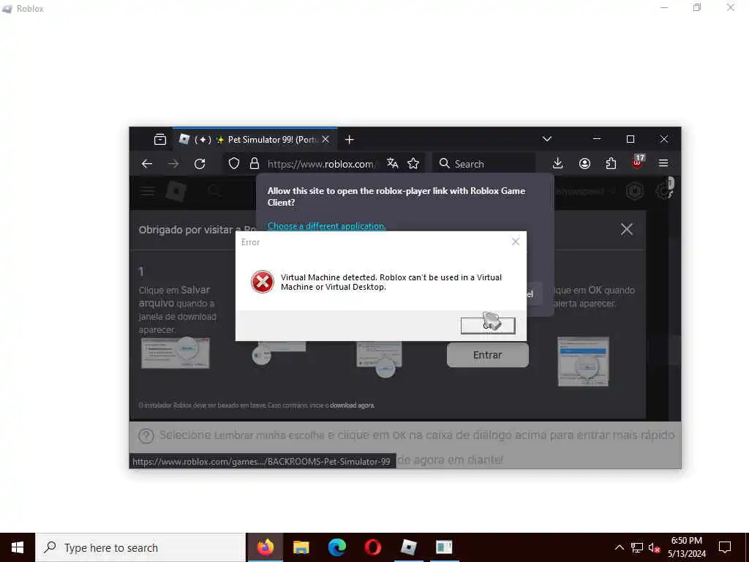Open the Firefox account icon
Screen dimensions: 749x562
584,163
